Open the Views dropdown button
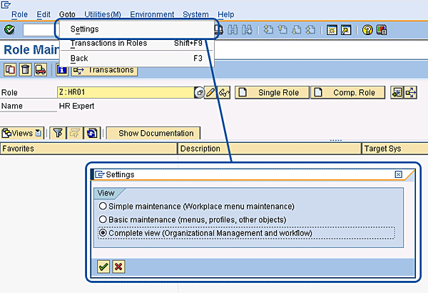428x293 pixels. click(x=22, y=133)
